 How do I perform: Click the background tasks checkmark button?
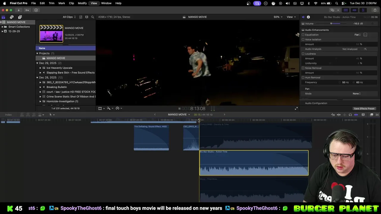point(36,10)
